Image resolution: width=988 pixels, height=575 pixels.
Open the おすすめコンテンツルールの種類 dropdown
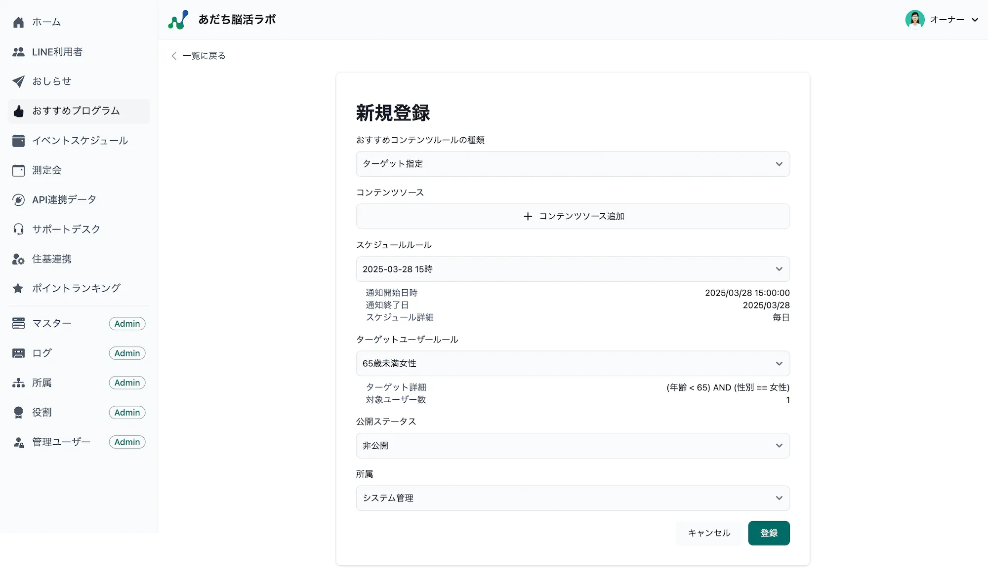click(x=573, y=164)
